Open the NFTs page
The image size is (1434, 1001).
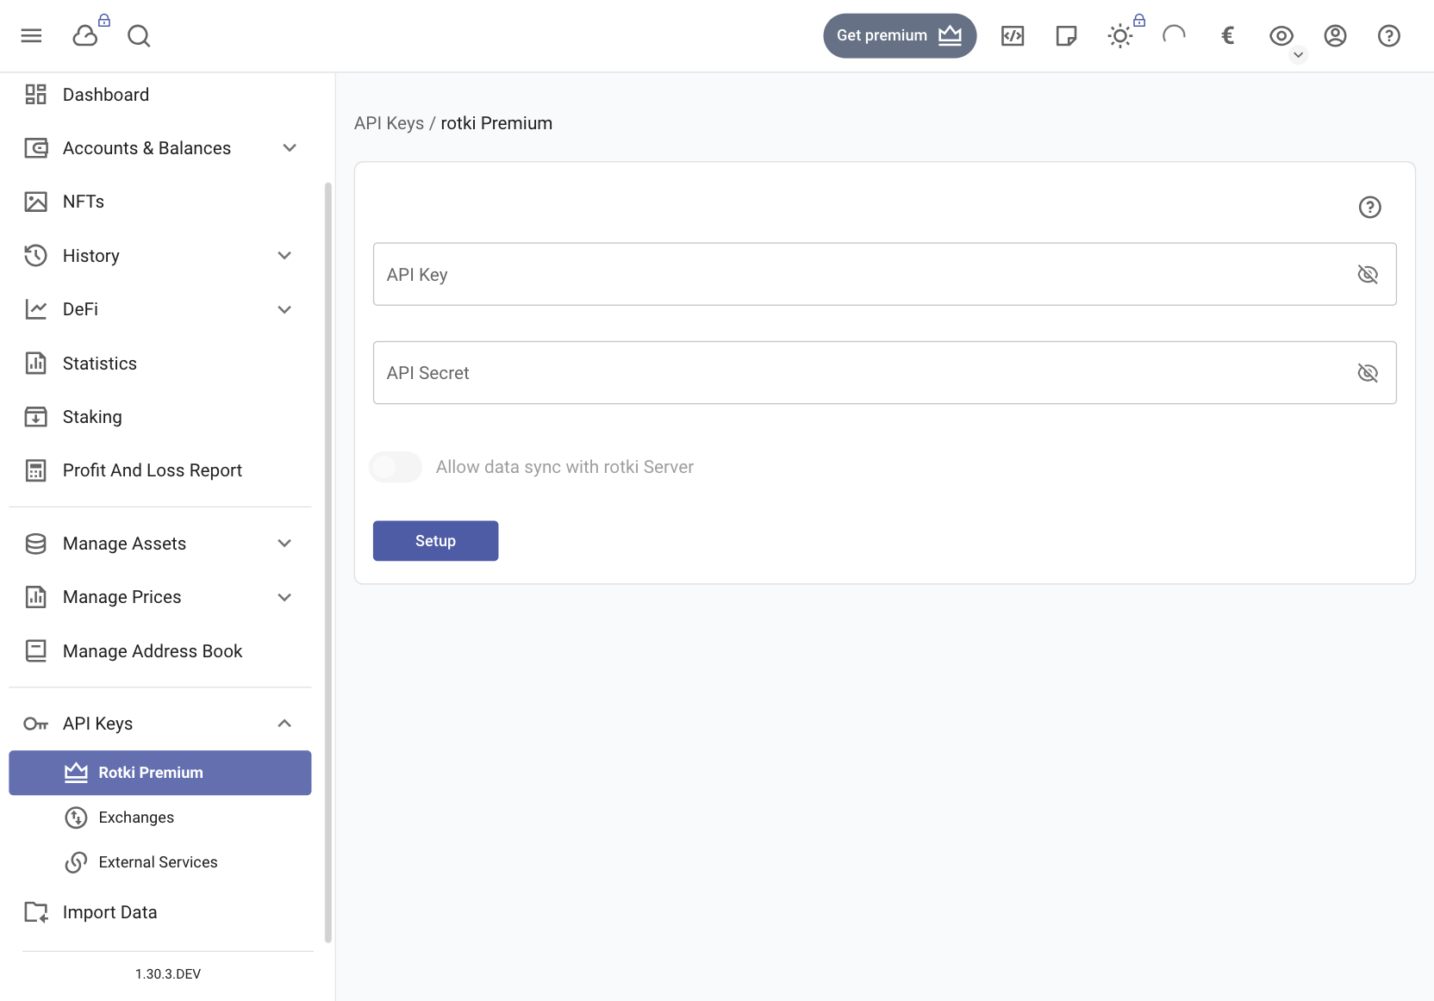click(160, 202)
